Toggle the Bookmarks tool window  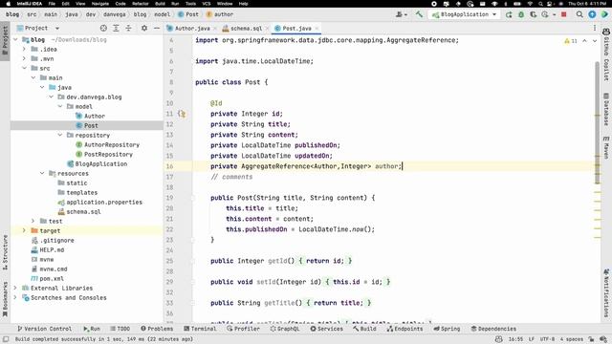coord(5,299)
